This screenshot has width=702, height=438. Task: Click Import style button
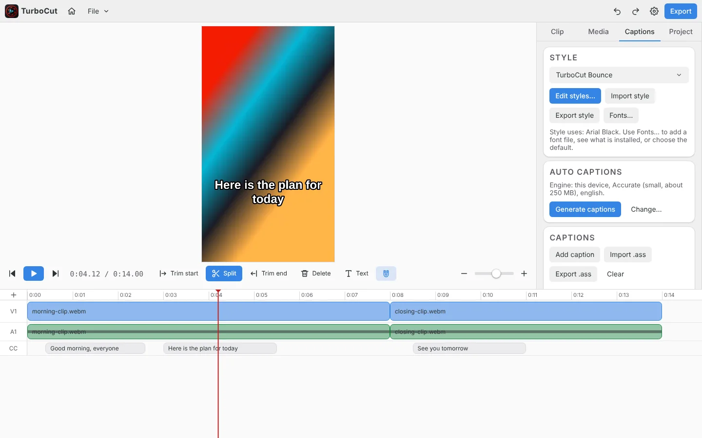(x=630, y=96)
